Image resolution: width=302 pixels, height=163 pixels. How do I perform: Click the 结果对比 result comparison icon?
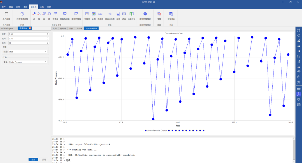[x=131, y=14]
